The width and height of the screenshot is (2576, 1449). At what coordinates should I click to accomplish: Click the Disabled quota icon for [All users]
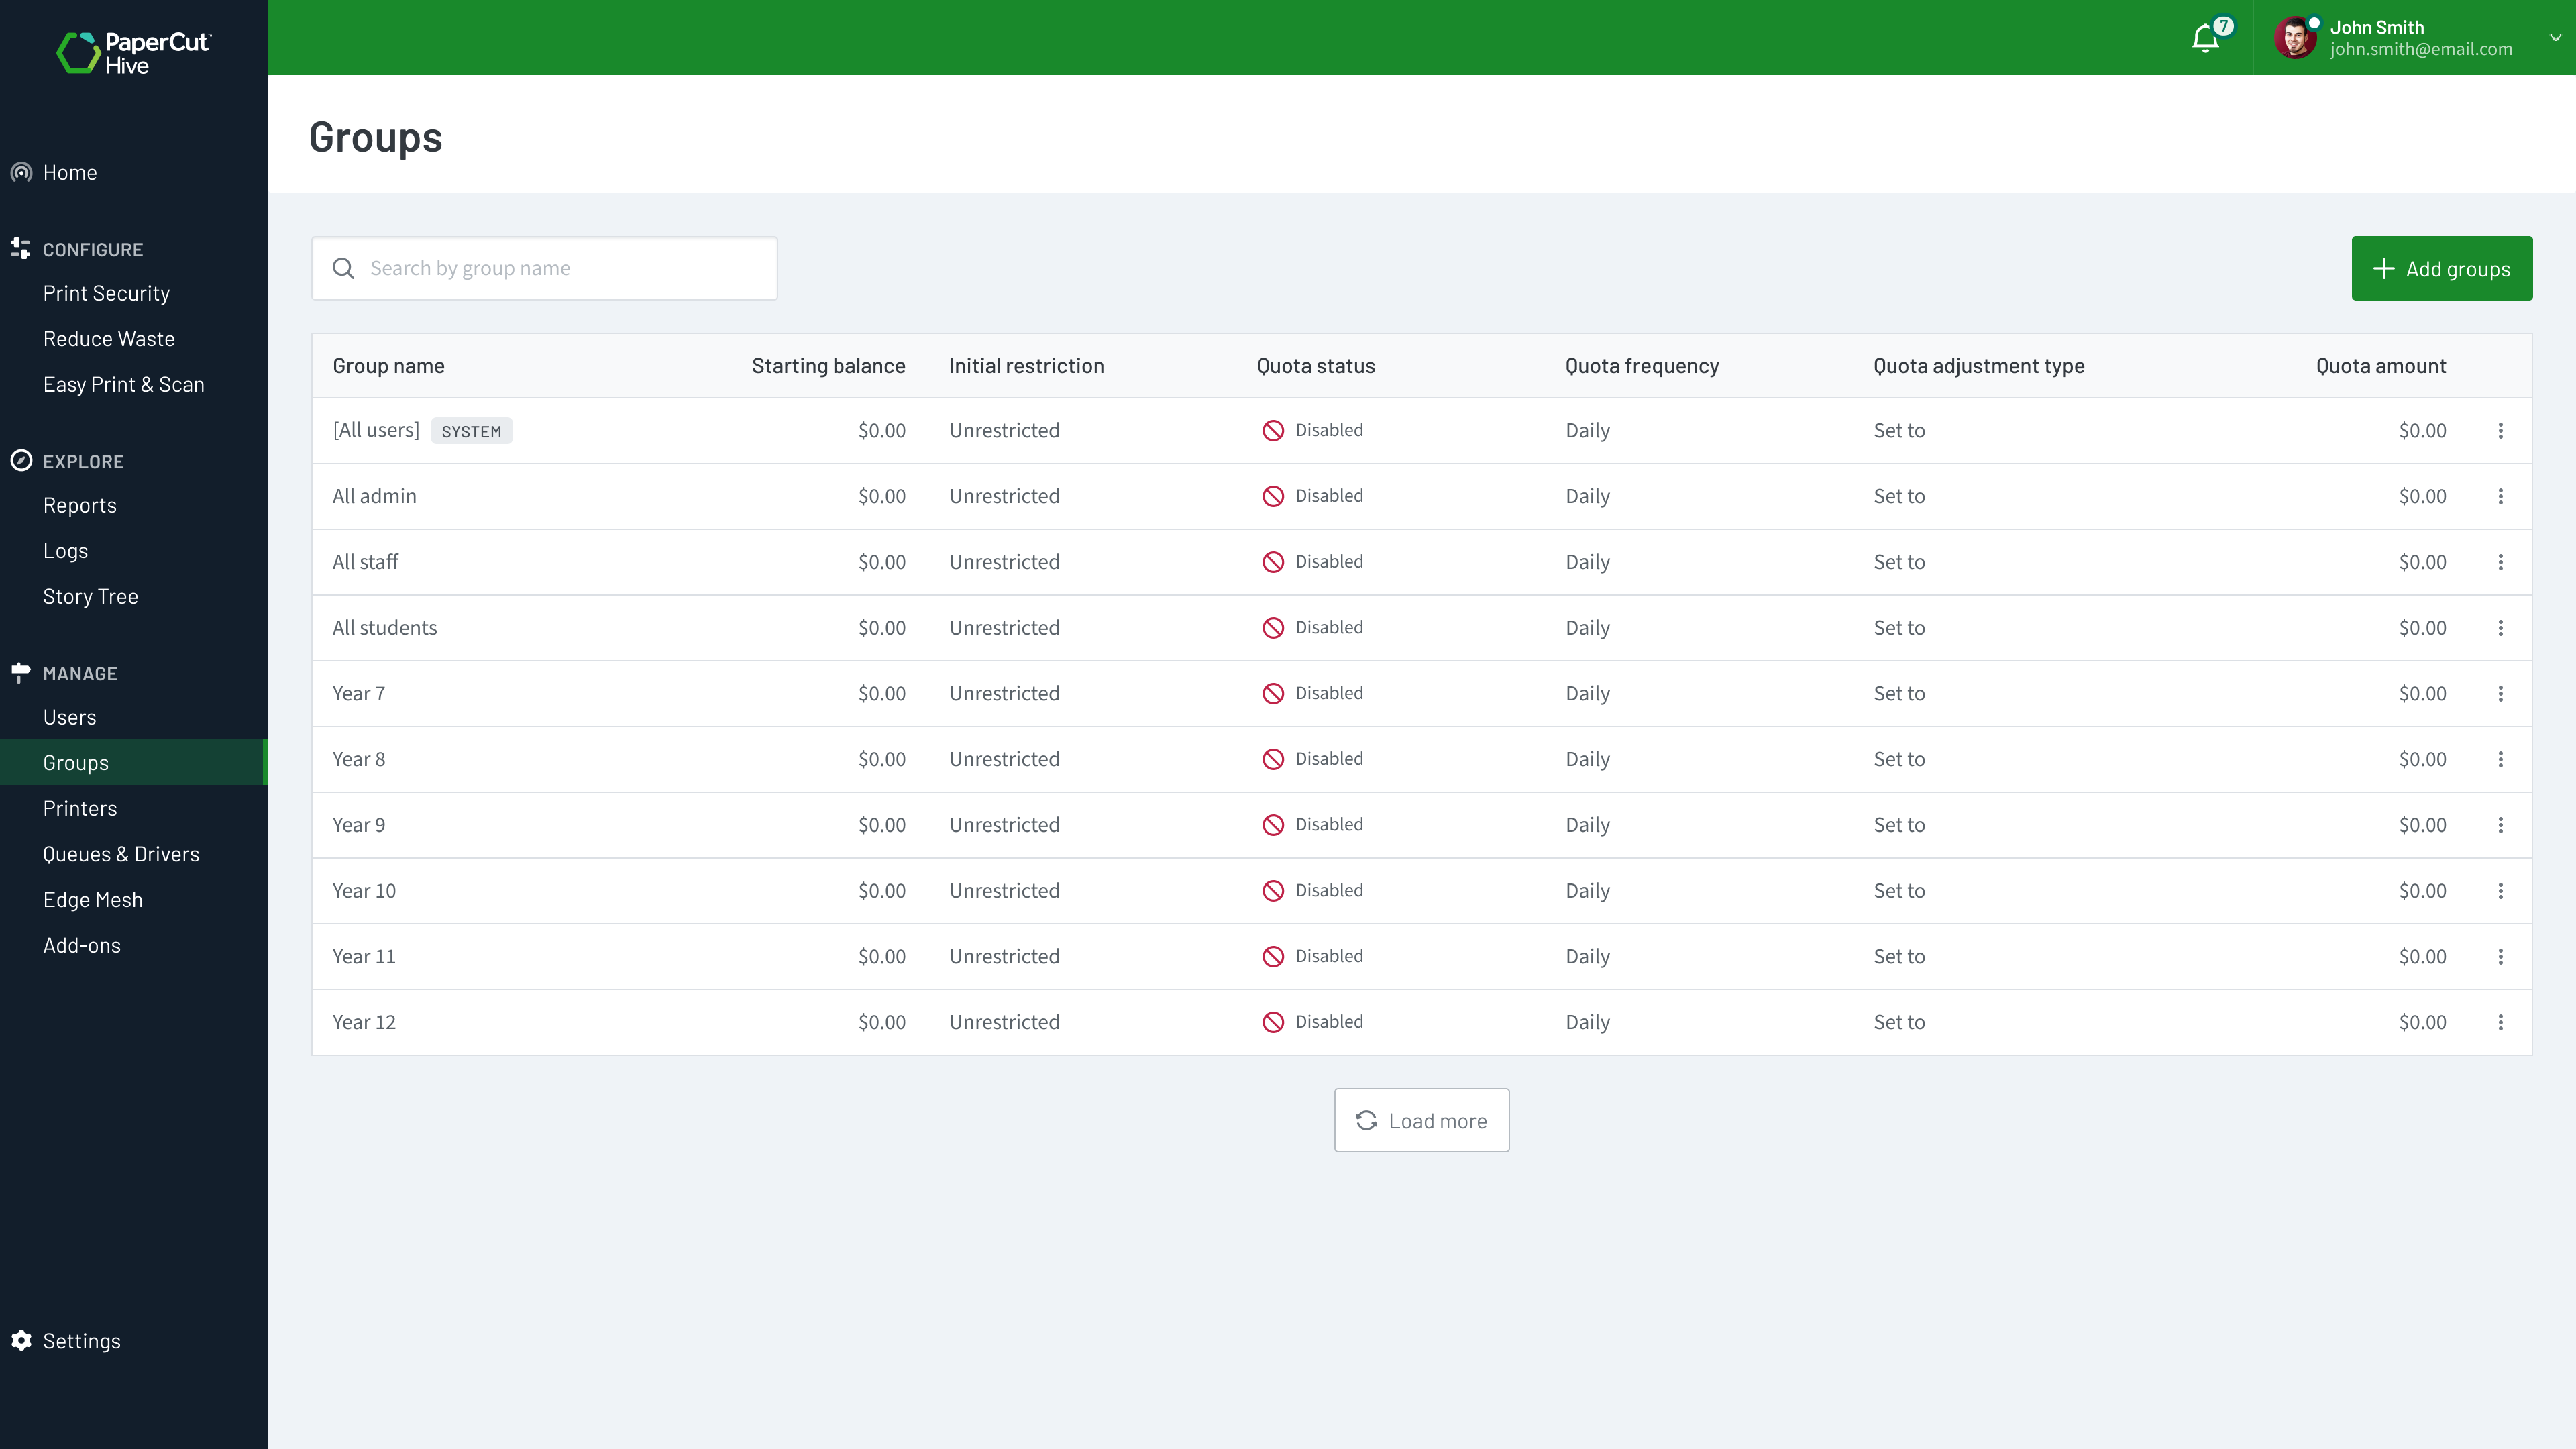[x=1273, y=431]
